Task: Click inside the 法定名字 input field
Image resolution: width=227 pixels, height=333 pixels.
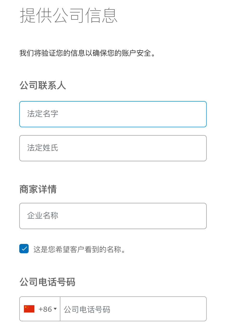Action: tap(113, 114)
